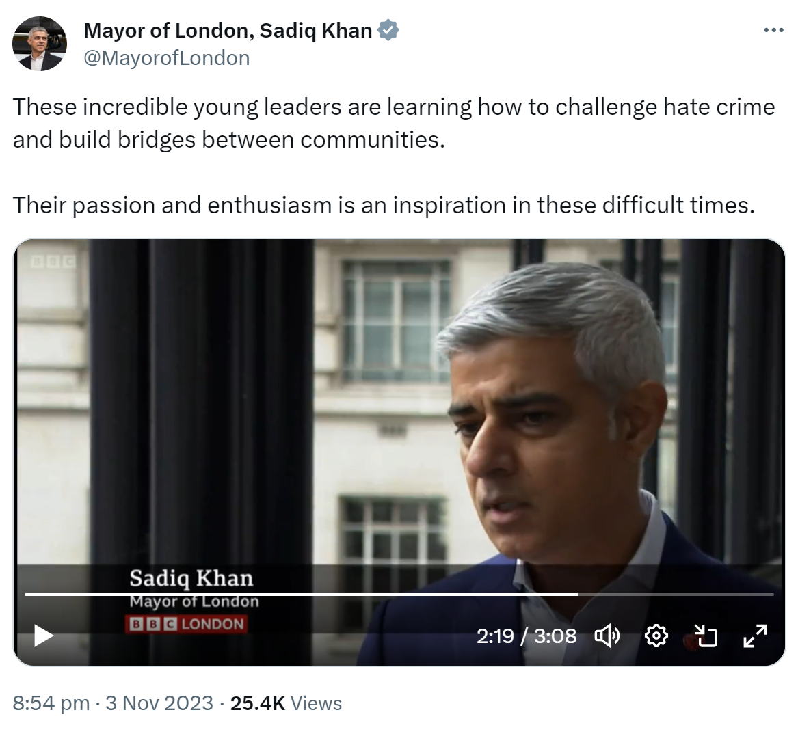Viewport: 798px width, 736px height.
Task: Open the video settings gear
Action: pos(656,636)
